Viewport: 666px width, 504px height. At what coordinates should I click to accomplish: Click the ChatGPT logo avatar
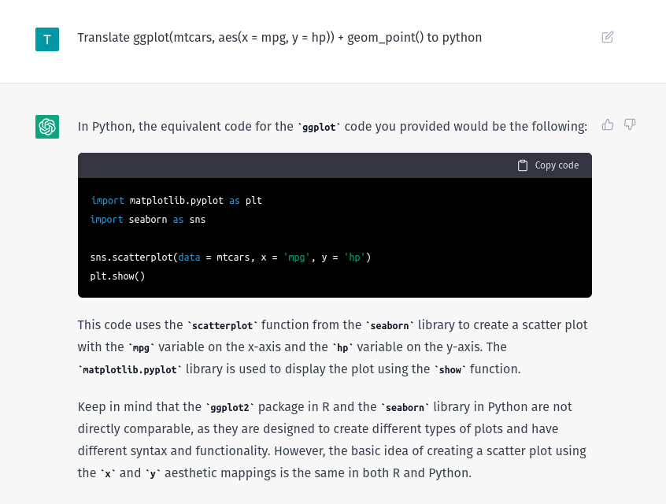(x=47, y=127)
